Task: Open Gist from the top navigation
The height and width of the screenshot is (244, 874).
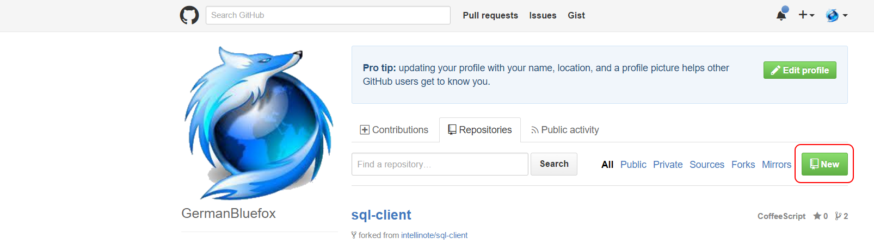Action: [x=576, y=15]
